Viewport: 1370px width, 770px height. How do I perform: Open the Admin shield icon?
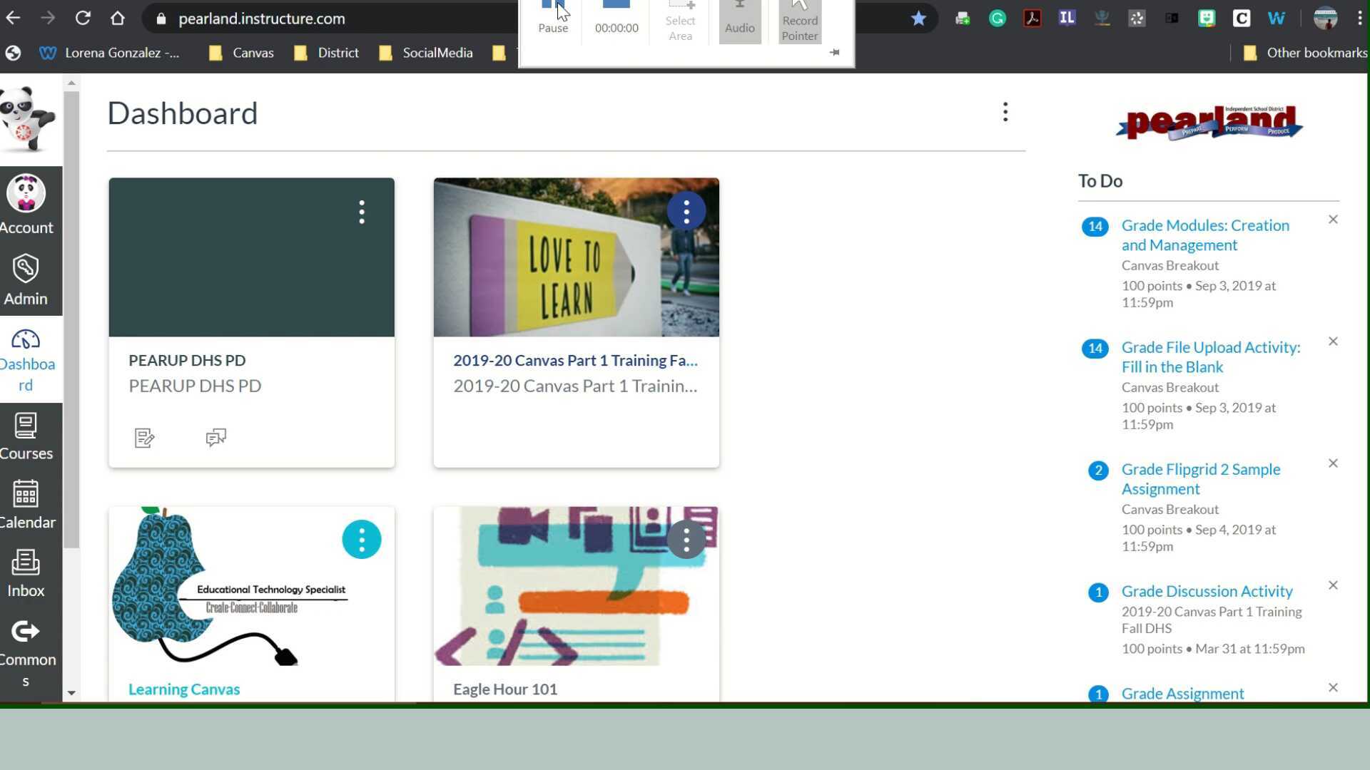click(26, 269)
